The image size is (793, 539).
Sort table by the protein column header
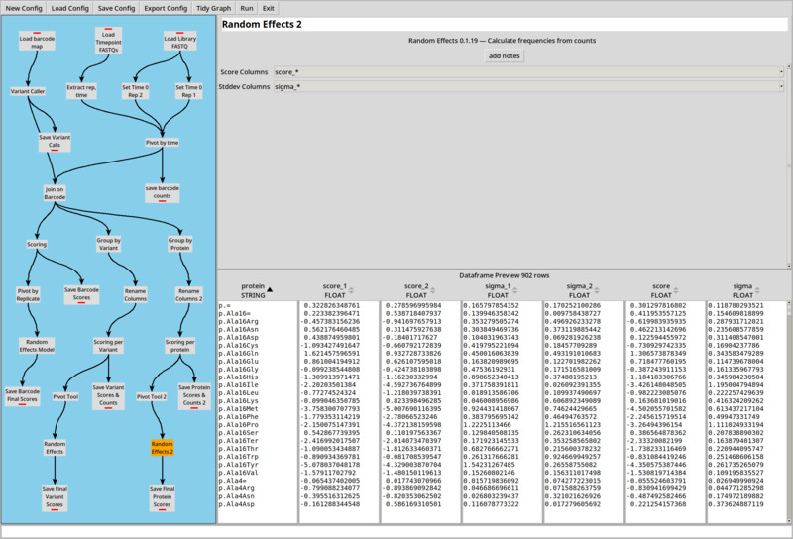click(258, 290)
